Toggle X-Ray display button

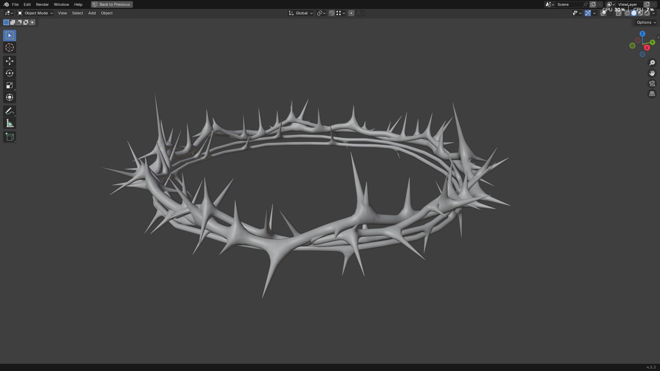618,13
